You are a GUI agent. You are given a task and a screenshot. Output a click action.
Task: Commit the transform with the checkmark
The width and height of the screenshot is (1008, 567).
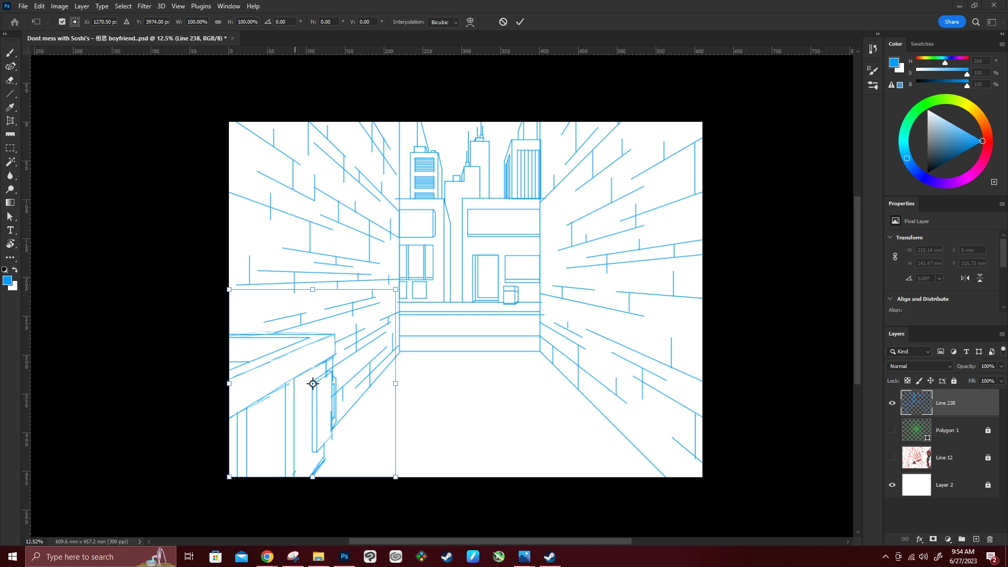(520, 22)
